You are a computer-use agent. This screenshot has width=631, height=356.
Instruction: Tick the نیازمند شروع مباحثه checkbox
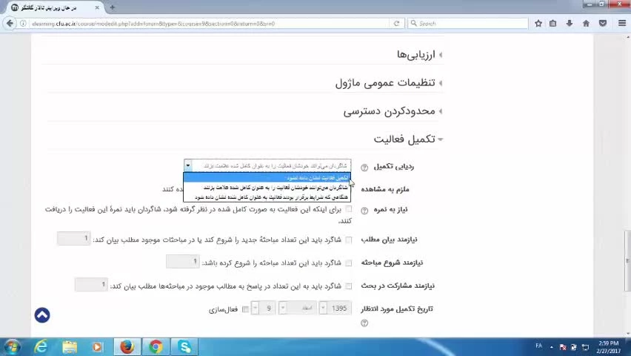(x=349, y=263)
